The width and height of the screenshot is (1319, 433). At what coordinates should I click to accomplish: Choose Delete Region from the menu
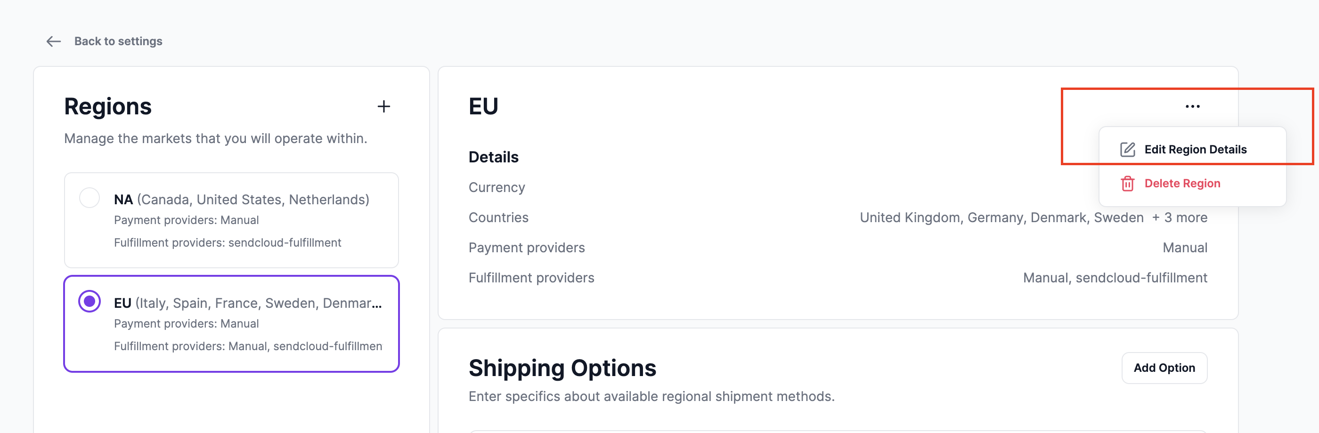pyautogui.click(x=1182, y=184)
